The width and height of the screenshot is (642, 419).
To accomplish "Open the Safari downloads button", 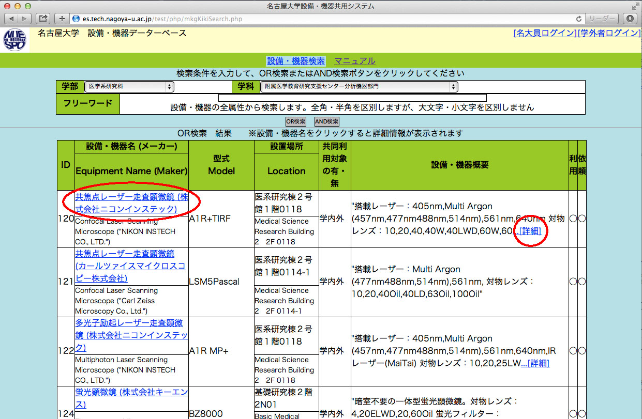I will (630, 19).
